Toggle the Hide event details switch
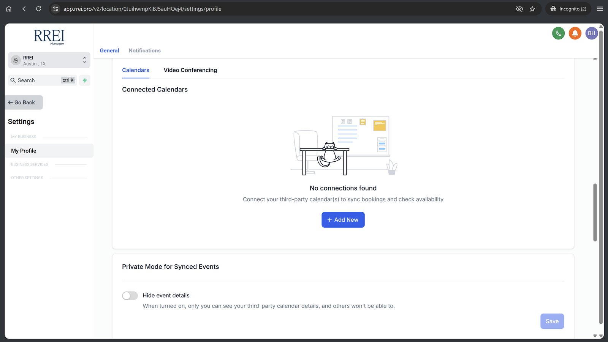The image size is (608, 342). (130, 296)
